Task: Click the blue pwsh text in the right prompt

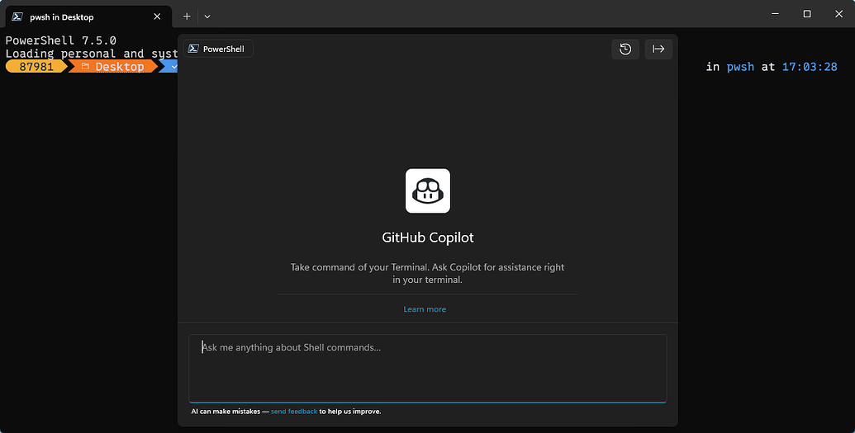Action: pos(740,67)
